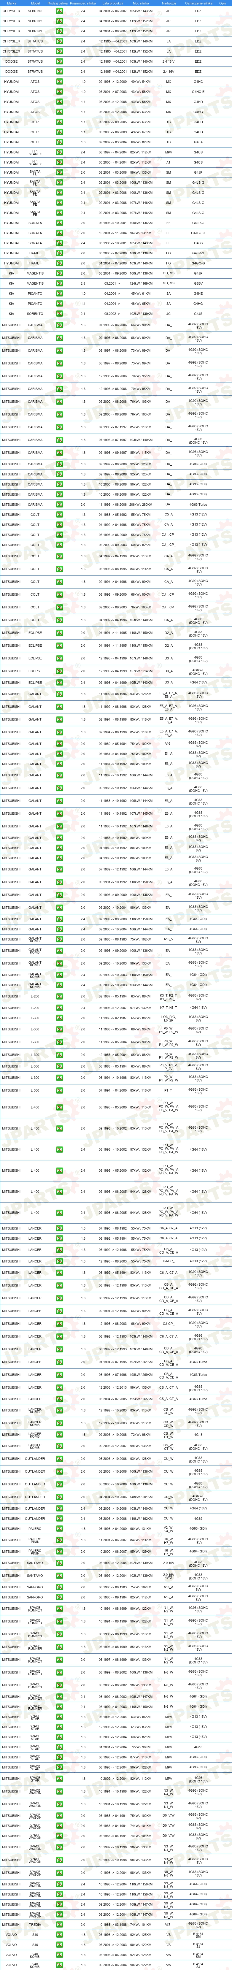Click the Model column header
This screenshot has width=232, height=1970.
click(35, 3)
